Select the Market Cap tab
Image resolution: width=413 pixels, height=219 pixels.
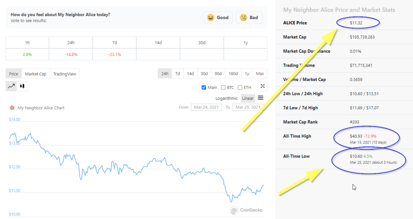point(36,73)
